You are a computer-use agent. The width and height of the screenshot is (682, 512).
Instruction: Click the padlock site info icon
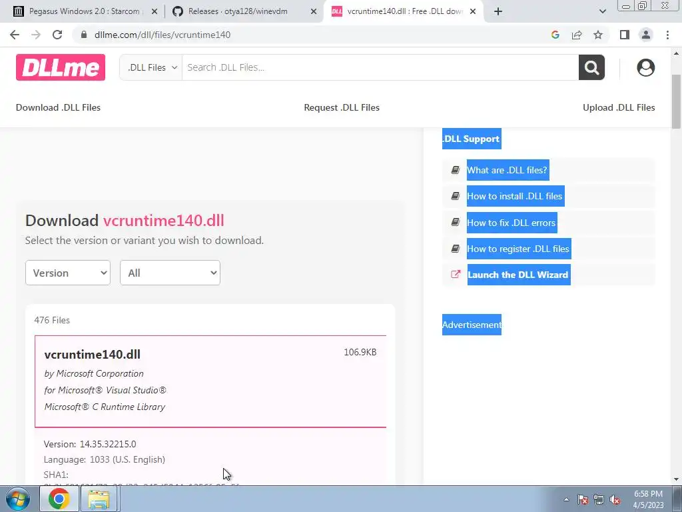coord(84,35)
